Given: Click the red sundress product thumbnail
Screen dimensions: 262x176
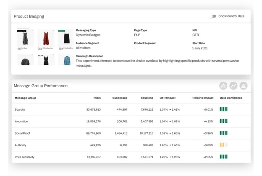Looking at the screenshot, I should pos(46,39).
